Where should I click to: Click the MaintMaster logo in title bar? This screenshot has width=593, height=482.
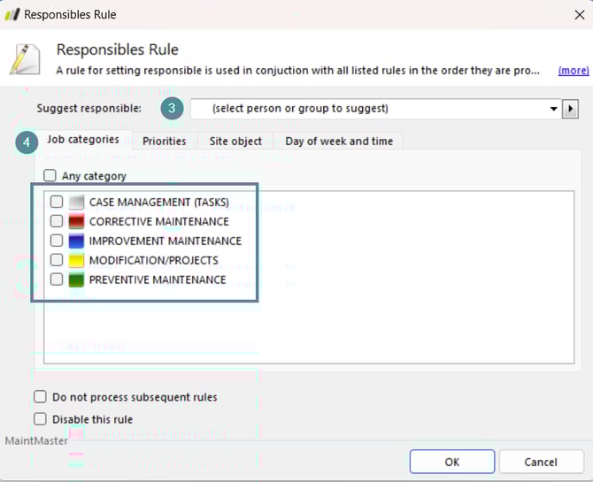12,14
